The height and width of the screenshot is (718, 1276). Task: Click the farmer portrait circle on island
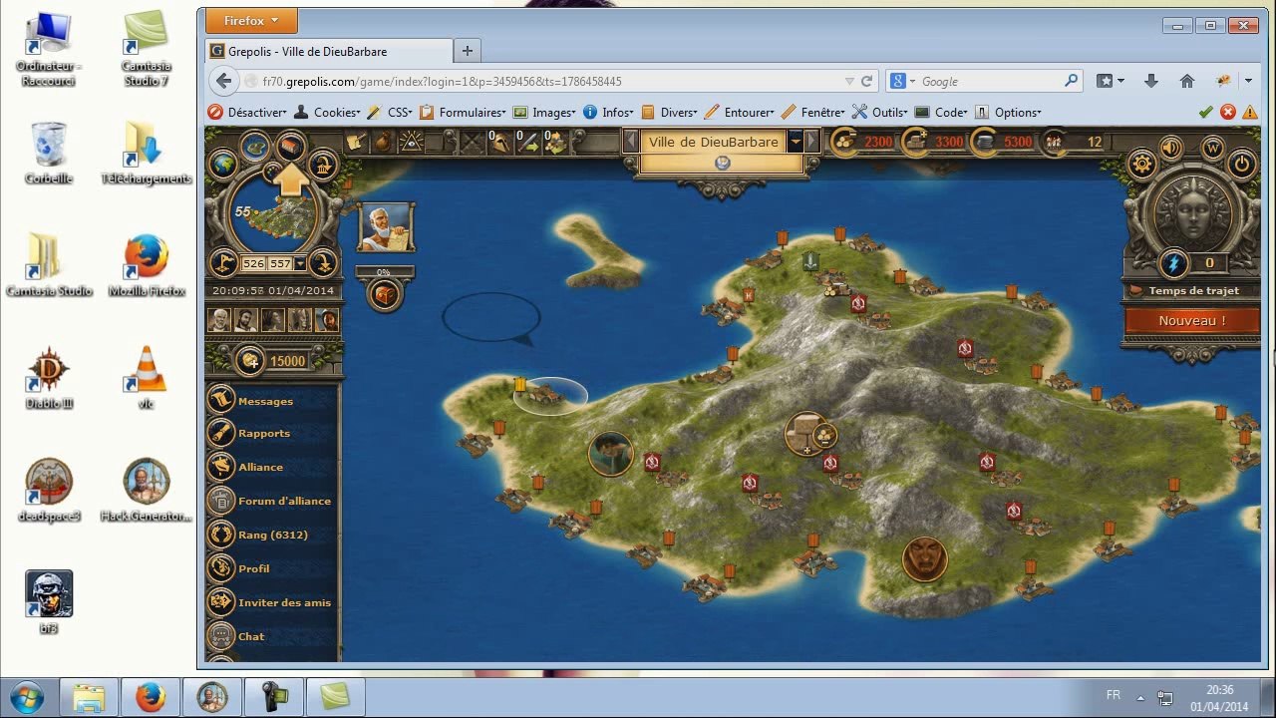click(x=611, y=454)
